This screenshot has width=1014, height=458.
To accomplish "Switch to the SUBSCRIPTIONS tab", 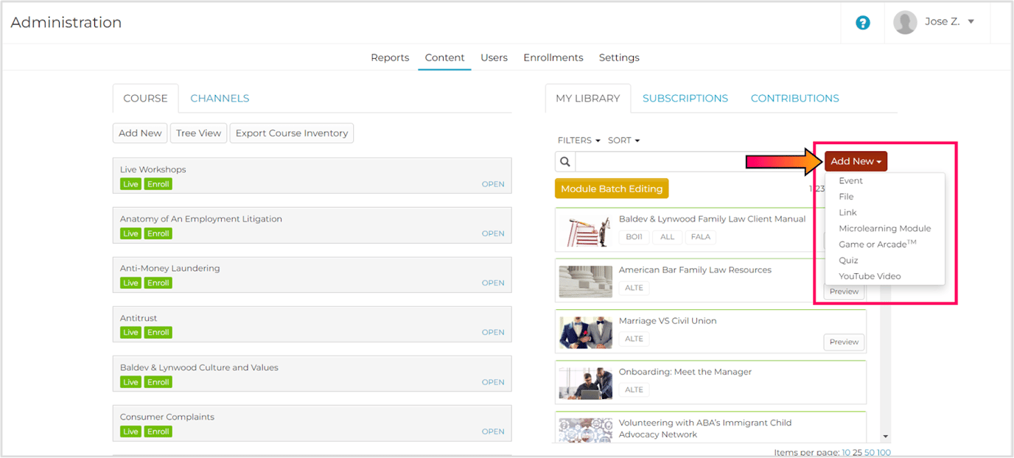I will point(685,98).
